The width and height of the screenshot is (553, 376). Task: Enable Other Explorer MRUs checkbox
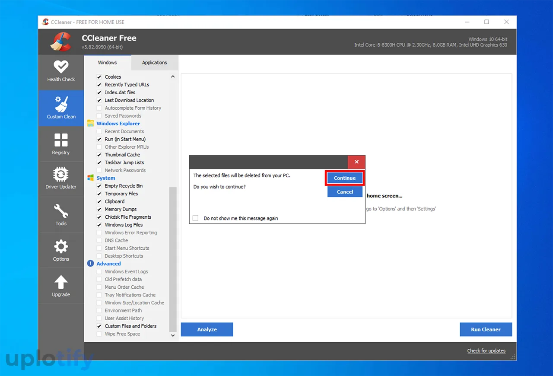click(x=99, y=147)
